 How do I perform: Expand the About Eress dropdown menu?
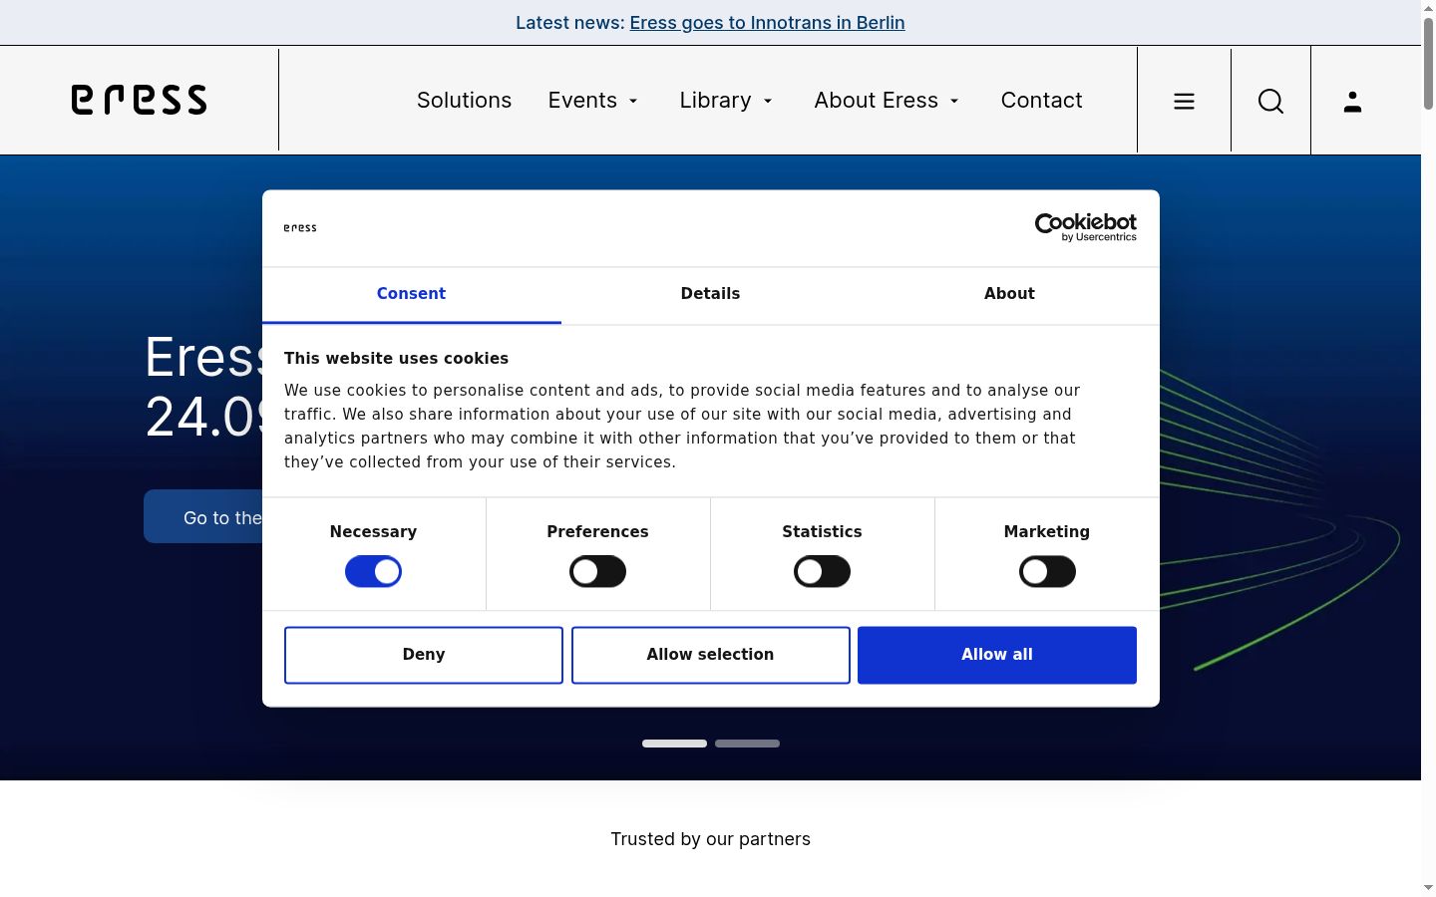pos(887,100)
